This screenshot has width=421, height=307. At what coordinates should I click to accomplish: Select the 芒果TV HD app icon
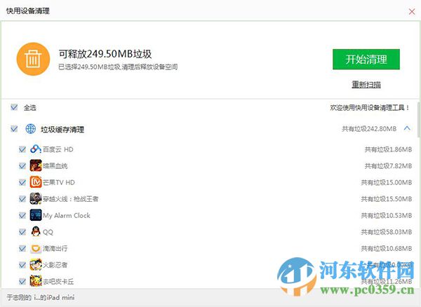point(36,182)
